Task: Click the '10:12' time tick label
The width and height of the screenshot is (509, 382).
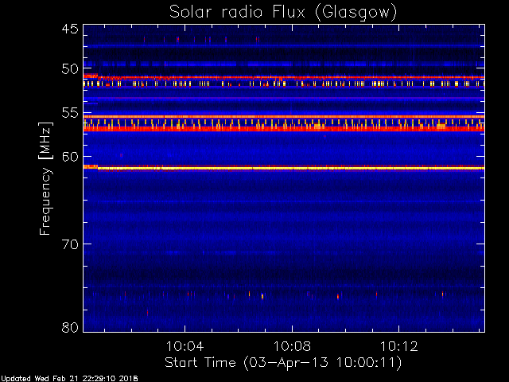Action: [x=398, y=346]
